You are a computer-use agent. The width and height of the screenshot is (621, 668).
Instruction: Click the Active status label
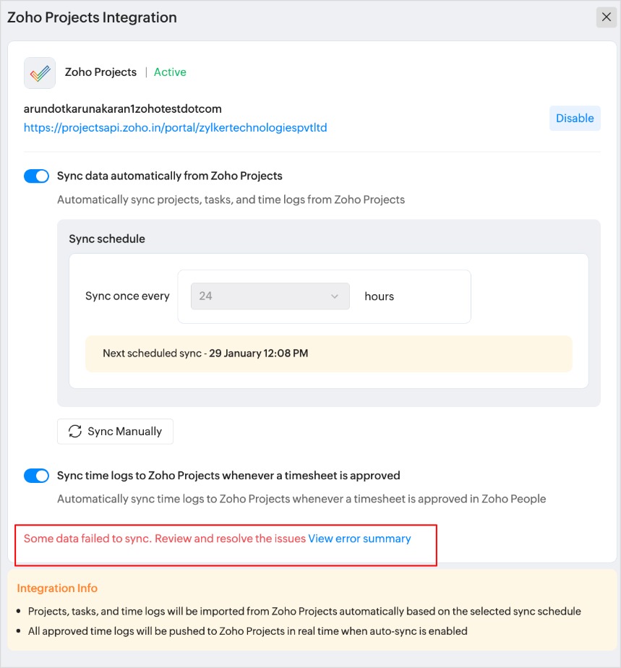[x=170, y=72]
